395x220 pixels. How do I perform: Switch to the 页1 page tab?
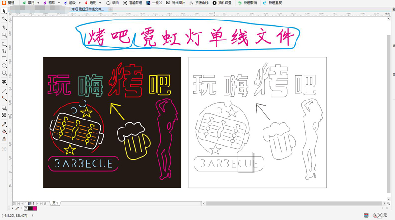pyautogui.click(x=55, y=203)
